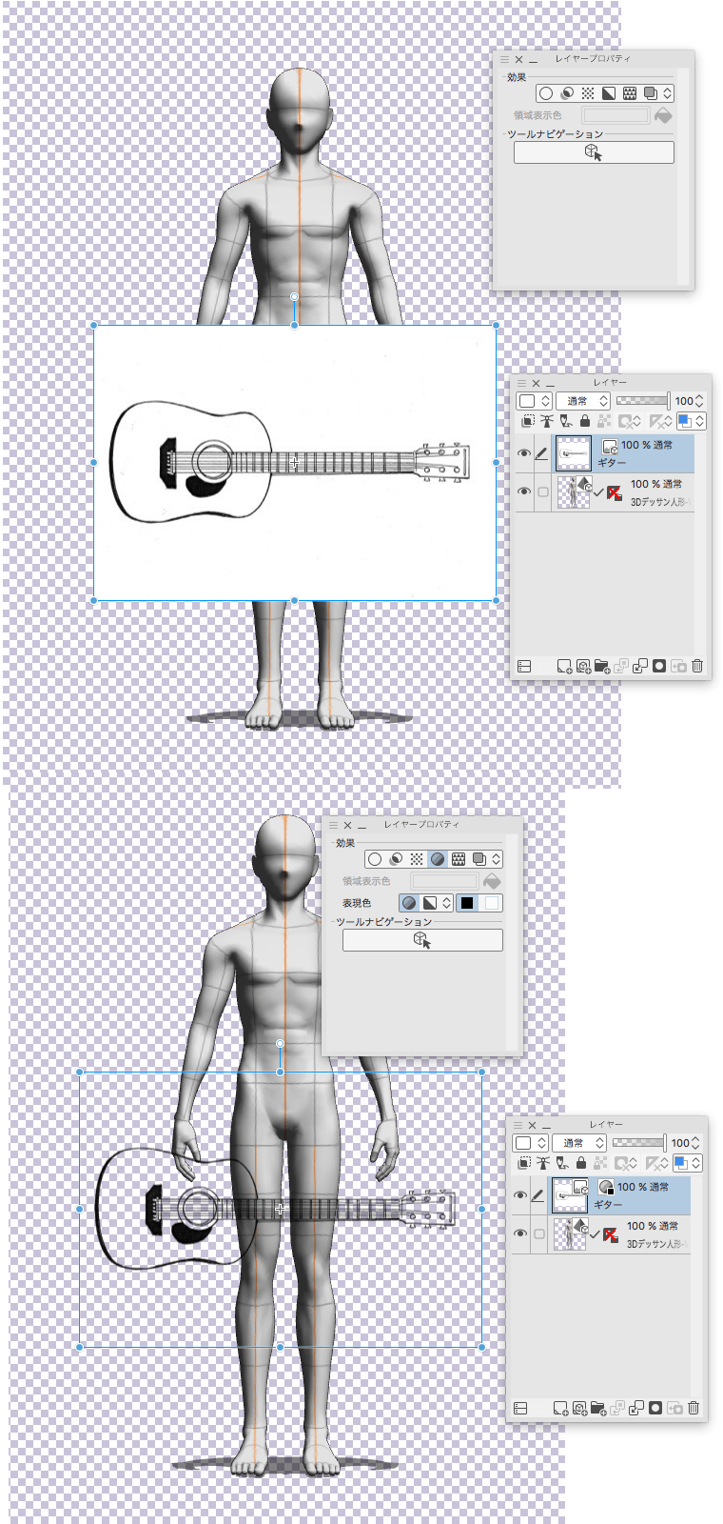Viewport: 723px width, 1524px height.
Task: Set reference layer lighthouse icon in upper Layer panel
Action: click(547, 421)
